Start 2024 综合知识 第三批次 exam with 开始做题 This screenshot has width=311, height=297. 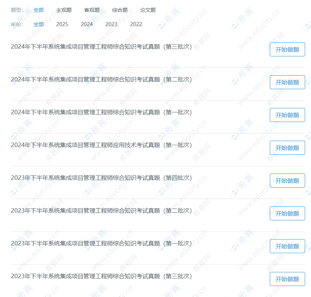pyautogui.click(x=287, y=49)
